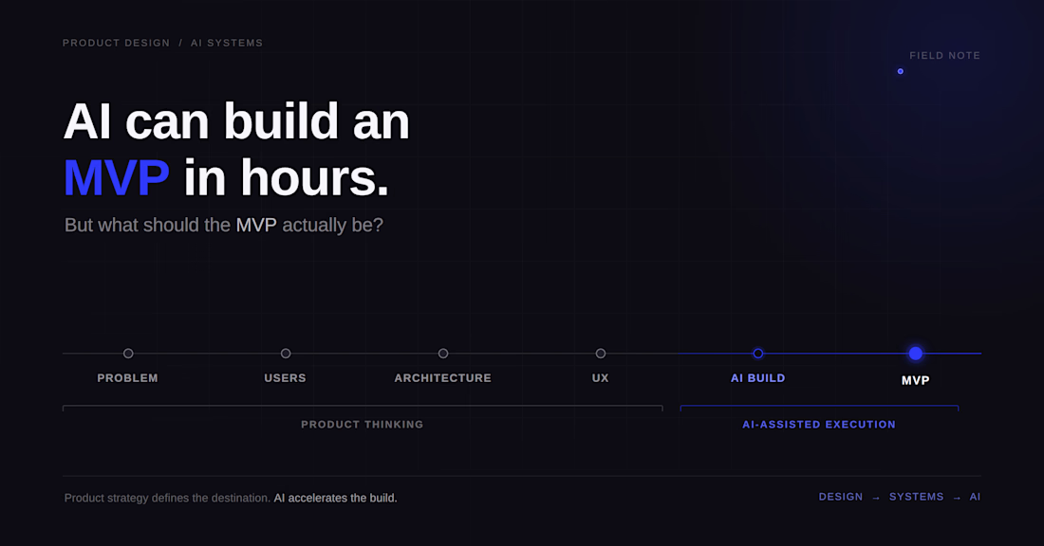Click the USERS timeline node
The width and height of the screenshot is (1044, 546).
coord(286,354)
